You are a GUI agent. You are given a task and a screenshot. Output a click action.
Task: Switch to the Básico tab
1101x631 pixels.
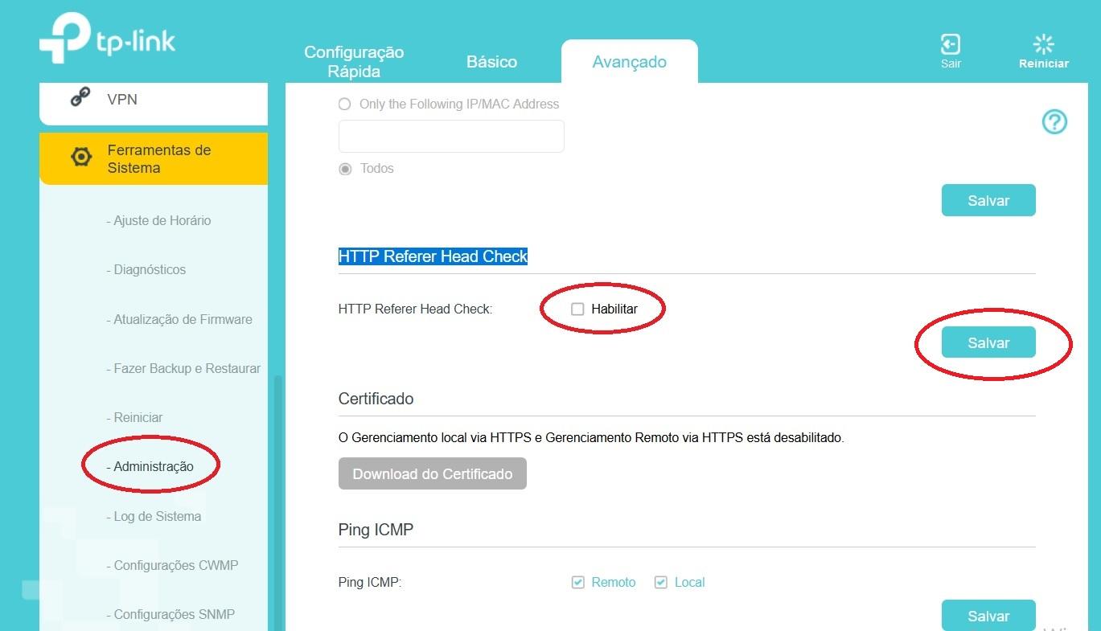tap(491, 62)
